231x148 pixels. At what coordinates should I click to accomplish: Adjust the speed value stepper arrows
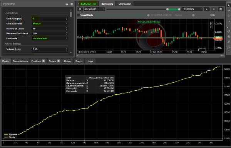tap(222, 15)
